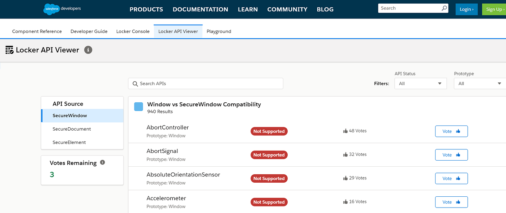Vote for Accelerometer
Image resolution: width=506 pixels, height=213 pixels.
tap(451, 202)
